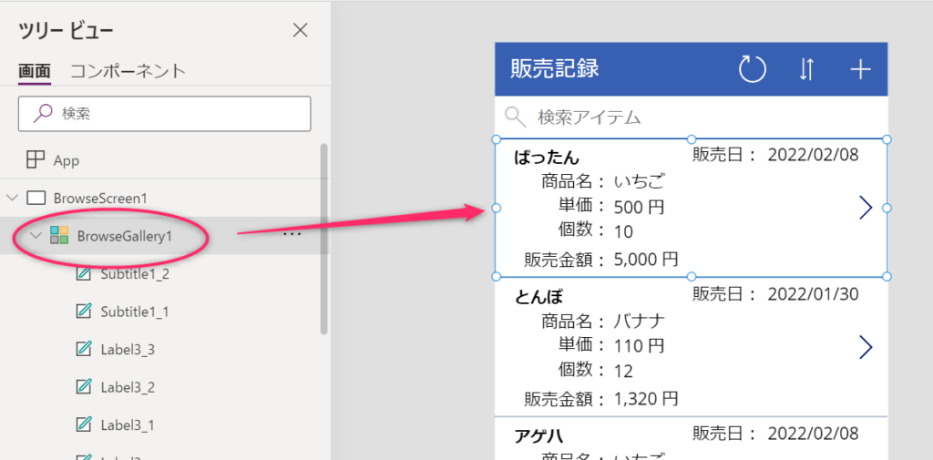Click the magnifier icon in tree search box

click(42, 114)
